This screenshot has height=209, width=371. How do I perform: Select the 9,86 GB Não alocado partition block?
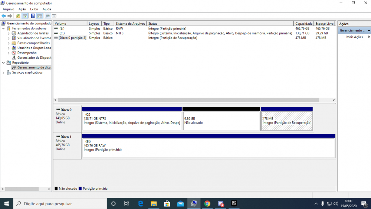click(x=221, y=121)
